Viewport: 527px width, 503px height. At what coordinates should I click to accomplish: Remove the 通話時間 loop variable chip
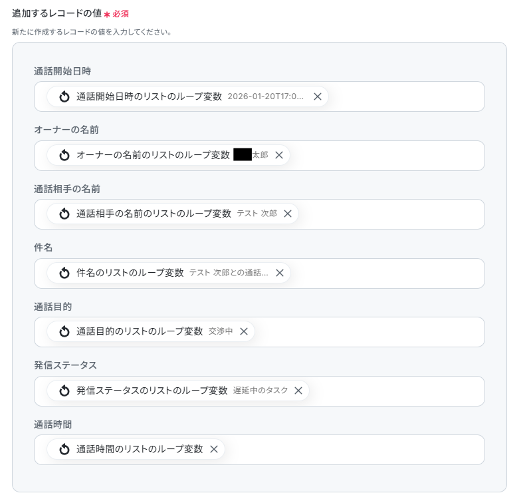pos(214,449)
